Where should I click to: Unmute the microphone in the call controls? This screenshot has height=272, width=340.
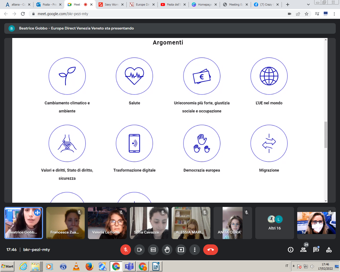click(126, 250)
